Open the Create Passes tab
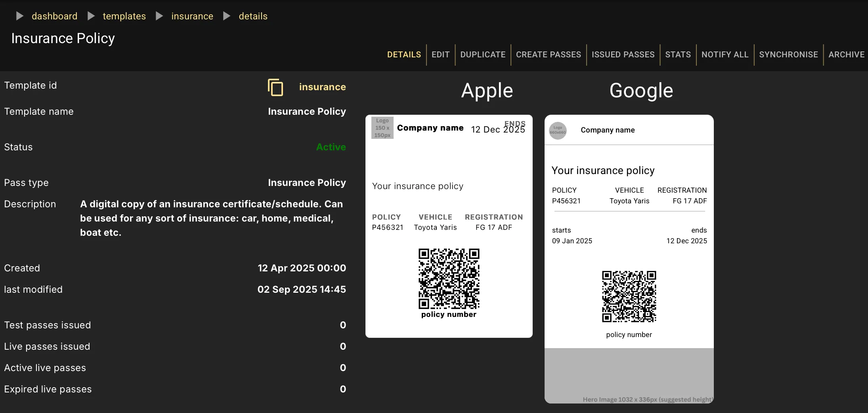Screen dimensions: 868x413 pyautogui.click(x=548, y=55)
